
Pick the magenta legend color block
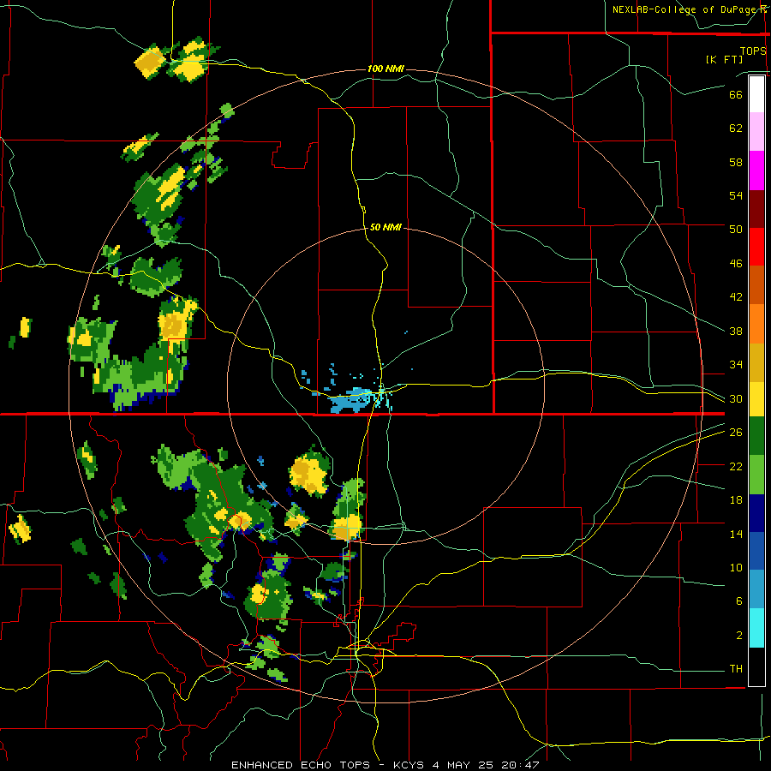pyautogui.click(x=756, y=170)
